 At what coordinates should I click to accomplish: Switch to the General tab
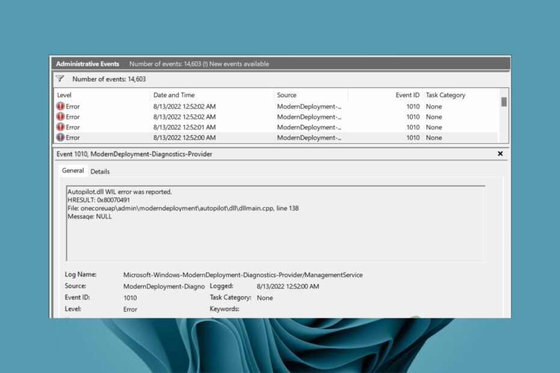pyautogui.click(x=73, y=171)
